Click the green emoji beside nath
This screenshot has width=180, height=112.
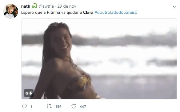click(x=34, y=6)
